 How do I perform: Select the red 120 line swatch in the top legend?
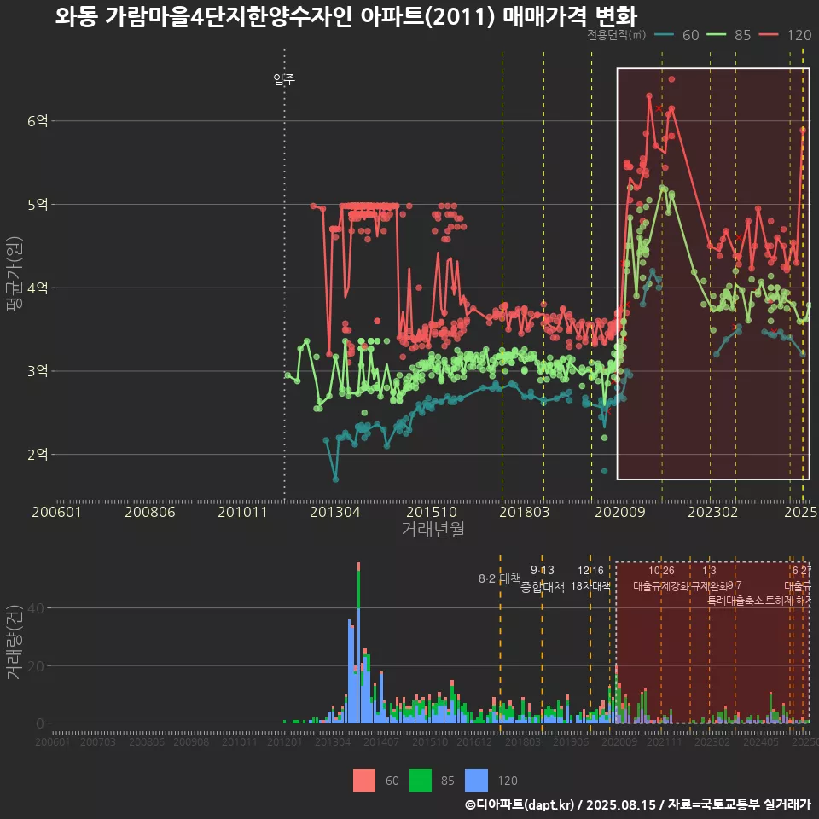click(x=769, y=35)
